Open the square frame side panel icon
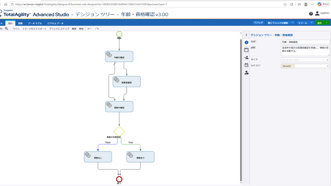The image size is (331, 186). point(247,50)
